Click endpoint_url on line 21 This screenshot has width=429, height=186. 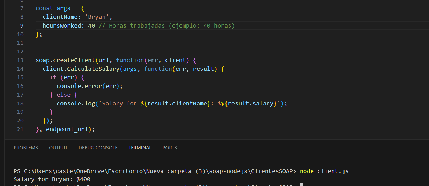point(67,129)
